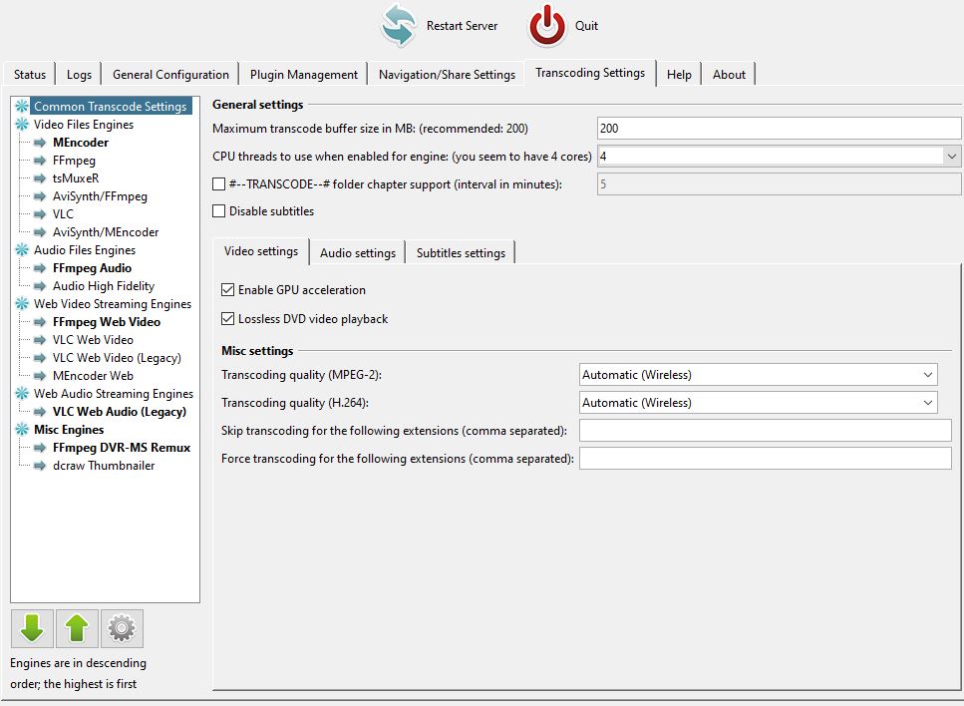The height and width of the screenshot is (706, 964).
Task: Click the arrow icon next to FFmpeg
Action: (40, 161)
